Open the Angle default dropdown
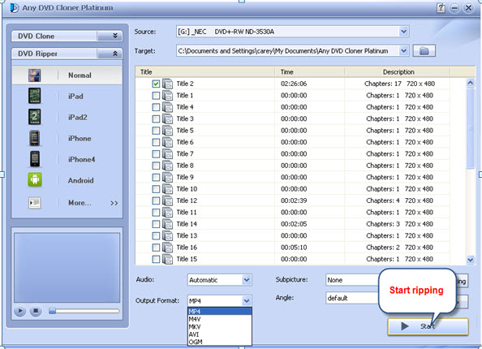Viewport: 482px width, 349px height. pos(352,298)
